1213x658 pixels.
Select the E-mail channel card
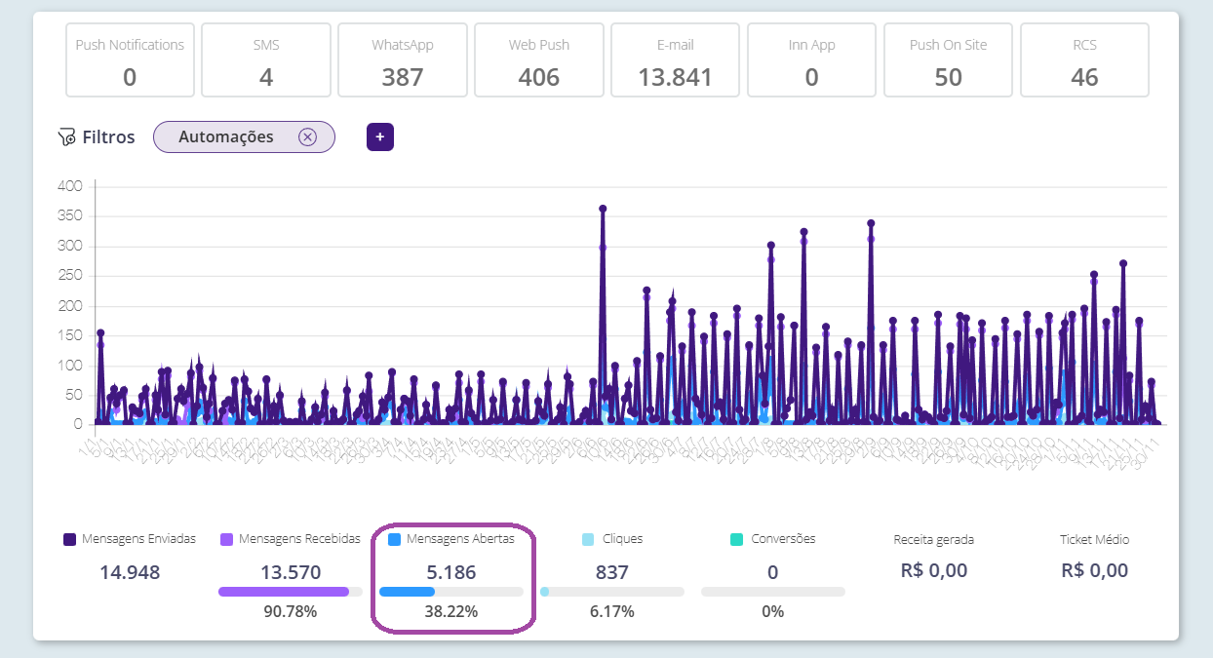676,60
